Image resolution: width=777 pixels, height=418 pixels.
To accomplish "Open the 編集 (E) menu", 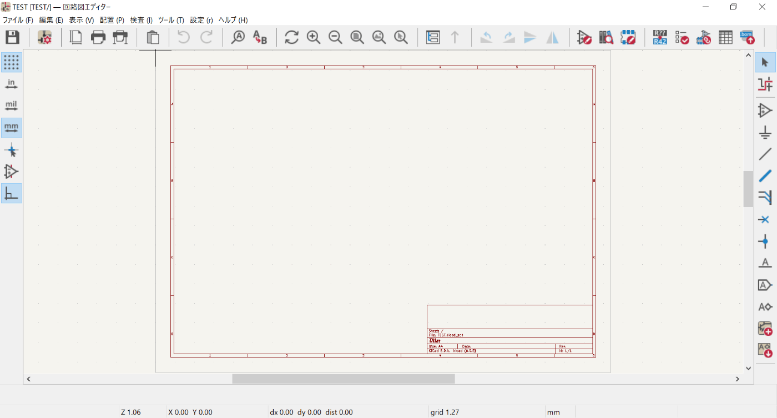I will (x=51, y=20).
